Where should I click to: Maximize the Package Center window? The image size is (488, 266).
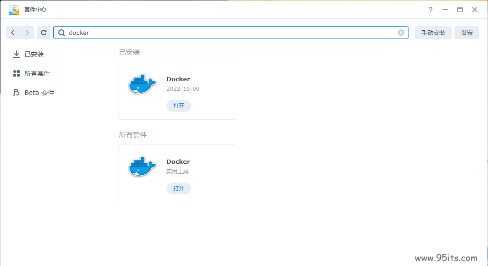(x=460, y=10)
